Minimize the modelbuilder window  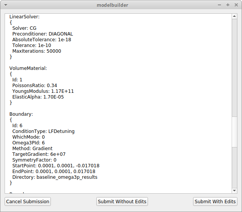(x=219, y=5)
